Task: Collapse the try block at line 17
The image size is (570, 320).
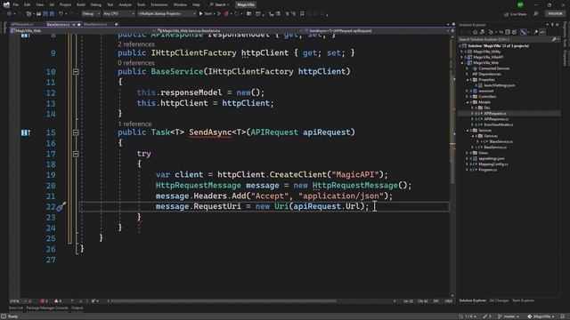Action: (x=76, y=154)
